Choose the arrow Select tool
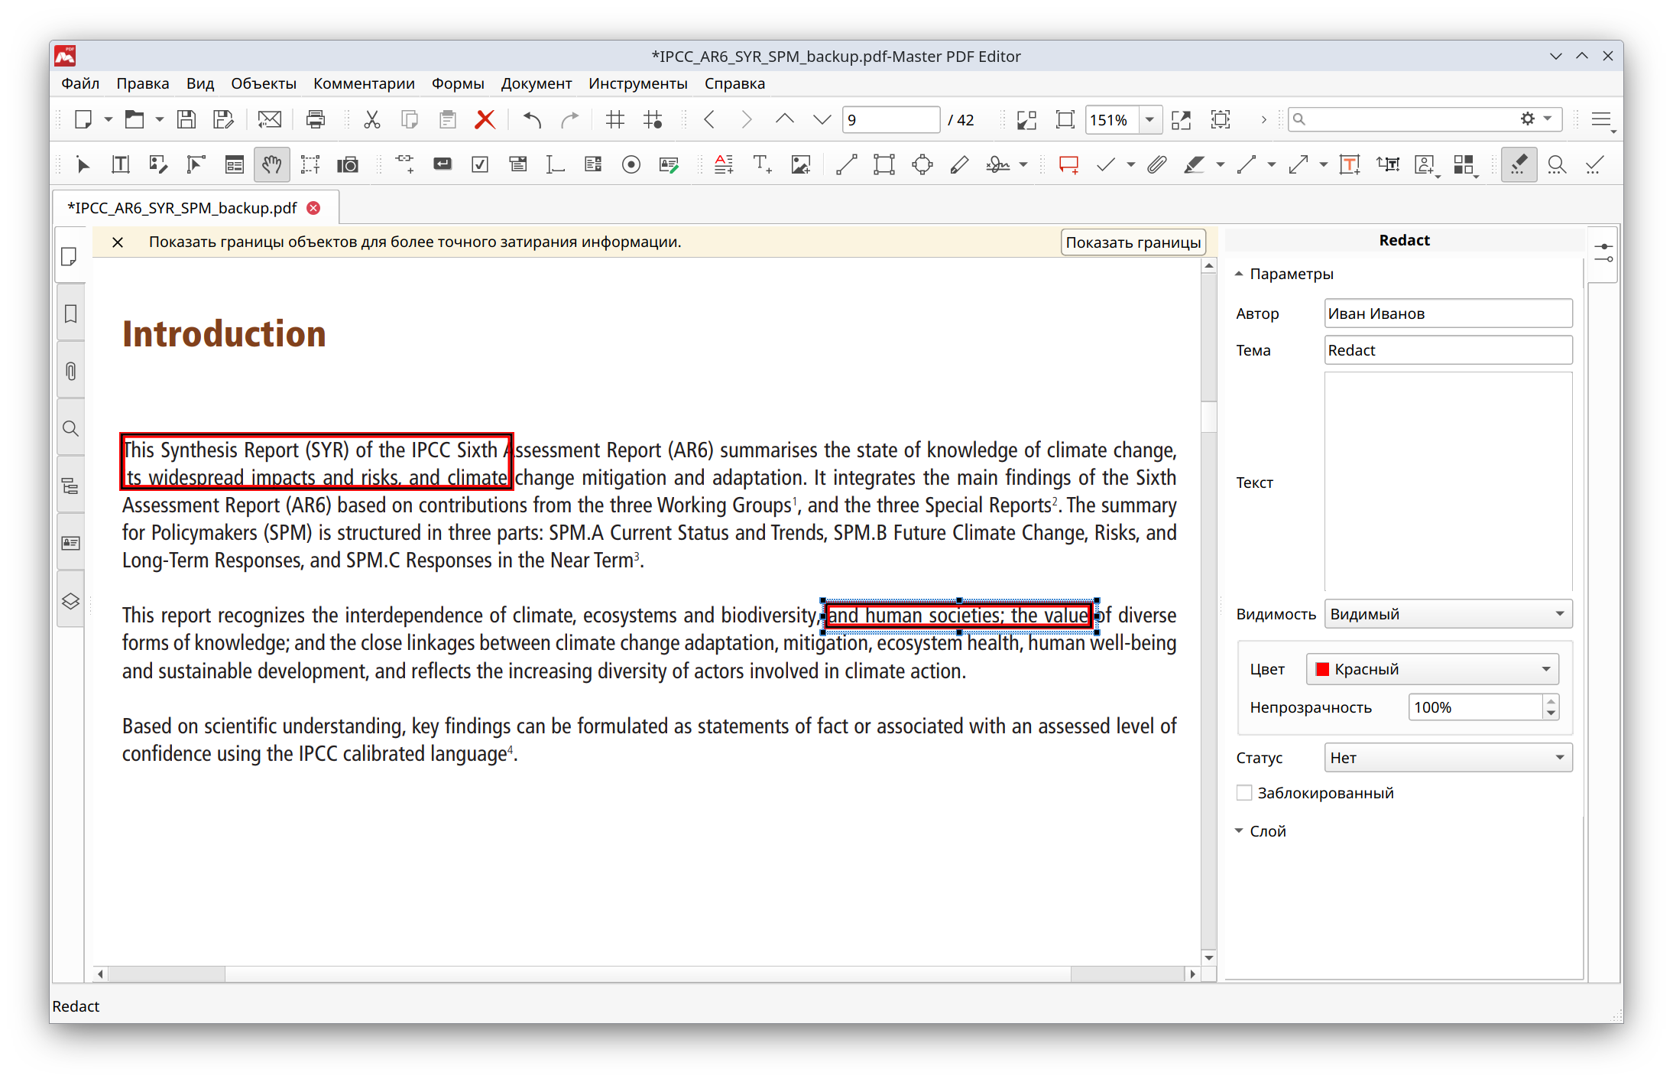 point(83,164)
